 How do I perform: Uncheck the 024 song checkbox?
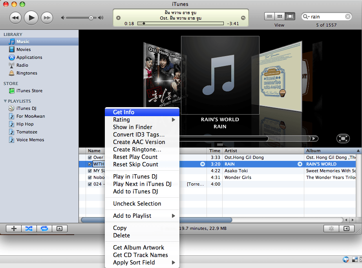point(90,184)
